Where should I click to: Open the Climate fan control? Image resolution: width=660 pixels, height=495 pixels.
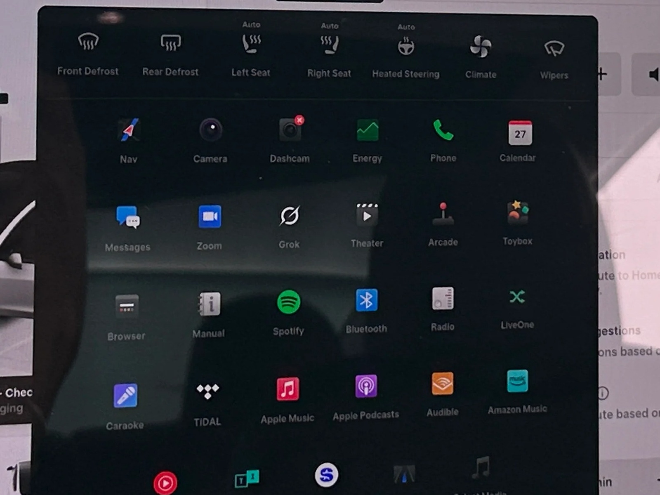481,46
